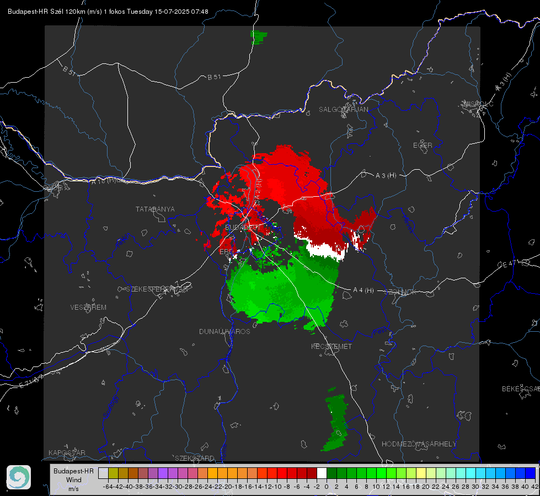540x496 pixels.
Task: Click the SZOLNOK city label
Action: coord(402,292)
